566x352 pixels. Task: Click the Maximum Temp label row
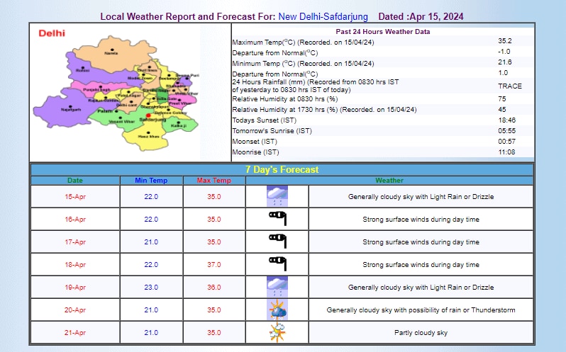pyautogui.click(x=304, y=42)
